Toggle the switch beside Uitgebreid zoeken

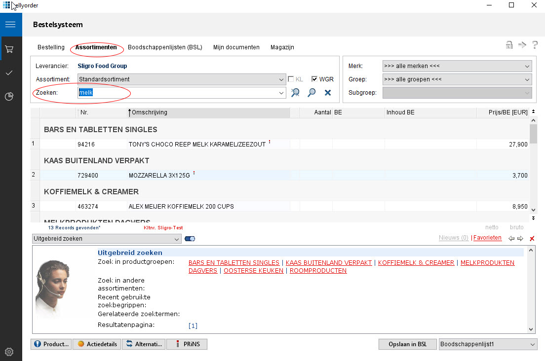tap(190, 239)
